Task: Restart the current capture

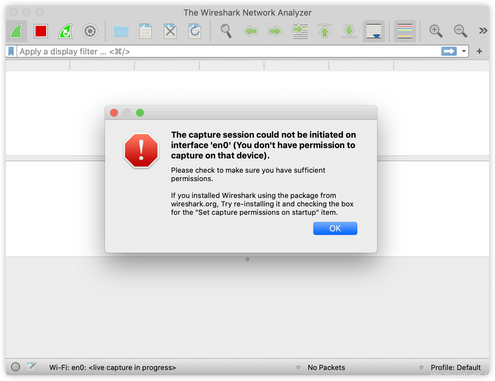Action: 65,31
